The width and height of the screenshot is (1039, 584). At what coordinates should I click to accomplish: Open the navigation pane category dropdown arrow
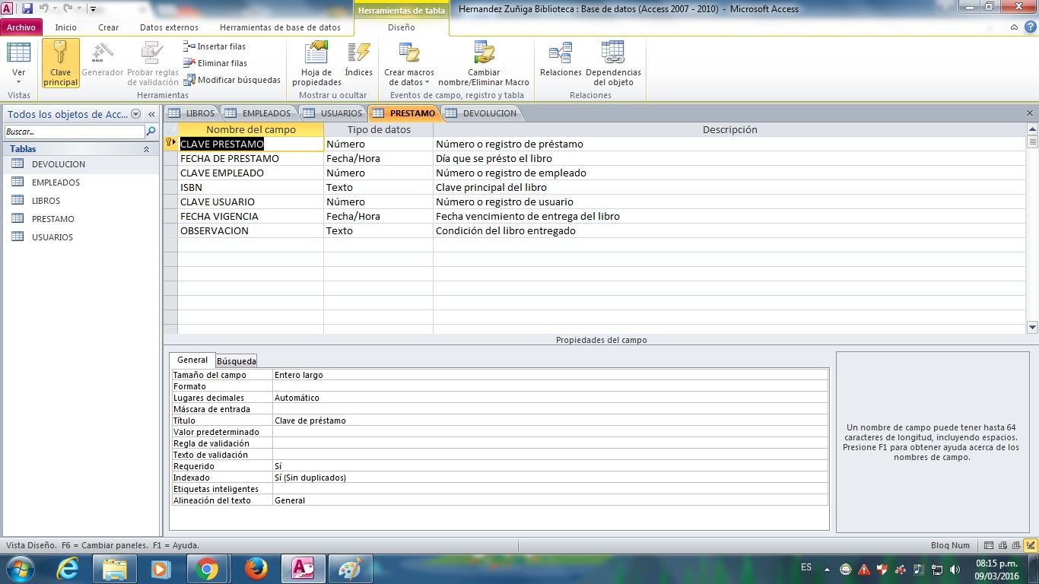[136, 114]
